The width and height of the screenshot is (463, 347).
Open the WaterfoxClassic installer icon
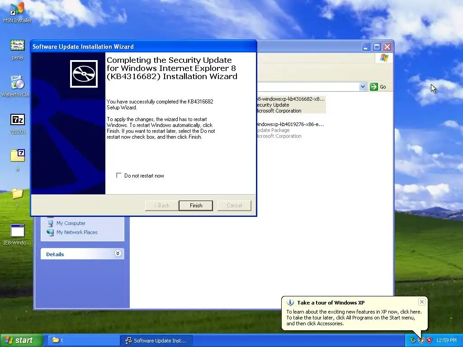(x=18, y=82)
